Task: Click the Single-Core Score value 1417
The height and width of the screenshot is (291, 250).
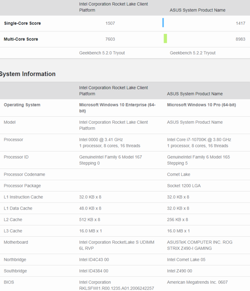Action: pos(240,24)
